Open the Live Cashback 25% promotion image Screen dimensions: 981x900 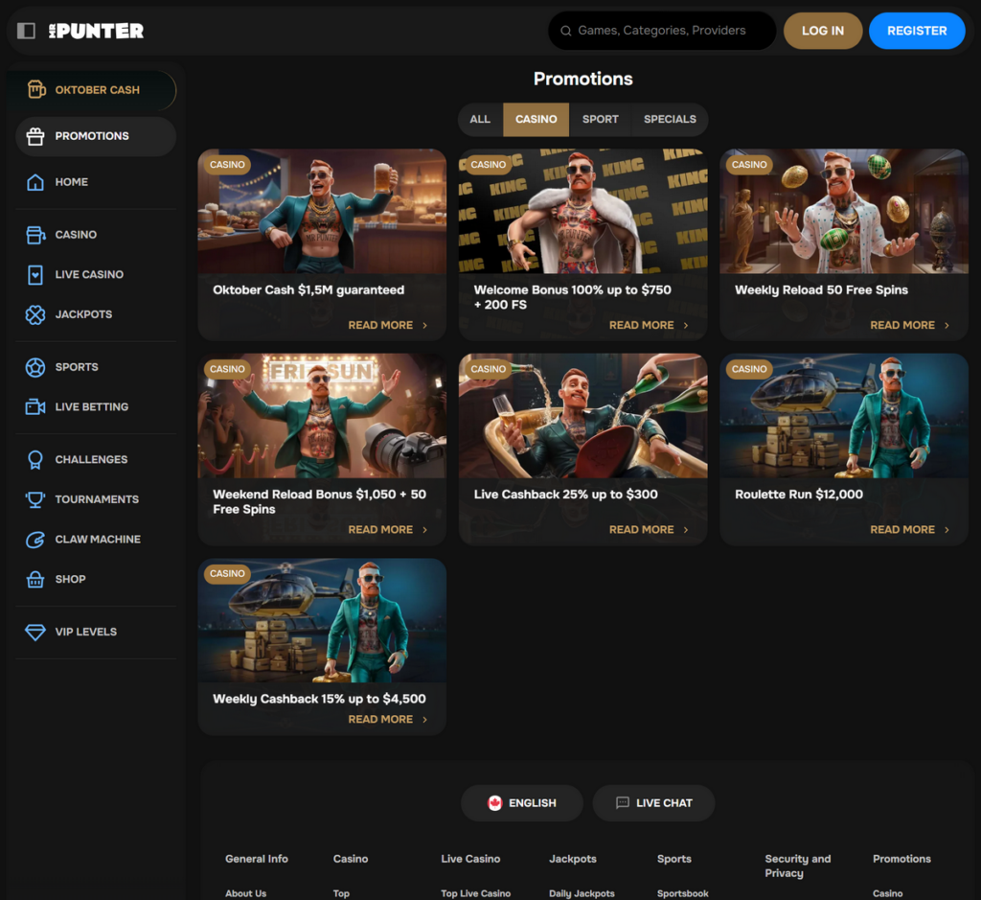click(582, 416)
